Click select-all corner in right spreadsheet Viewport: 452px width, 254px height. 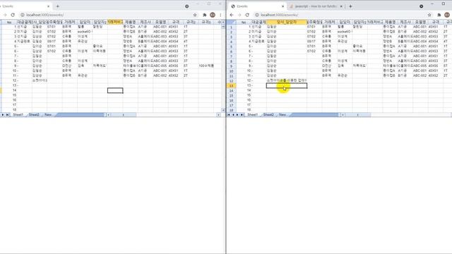click(x=231, y=22)
